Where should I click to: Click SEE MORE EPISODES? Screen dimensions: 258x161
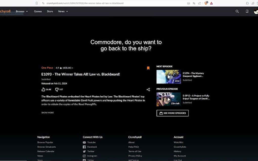click(172, 113)
